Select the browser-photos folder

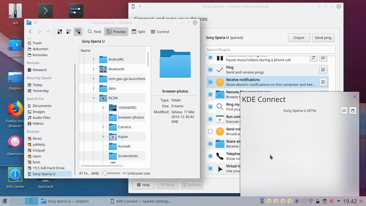pos(126,117)
